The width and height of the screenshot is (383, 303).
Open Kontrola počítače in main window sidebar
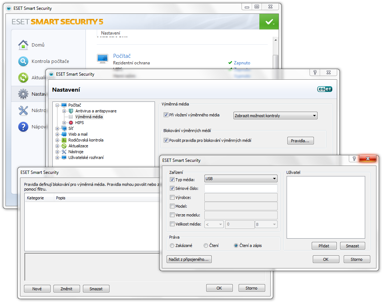tap(50, 61)
